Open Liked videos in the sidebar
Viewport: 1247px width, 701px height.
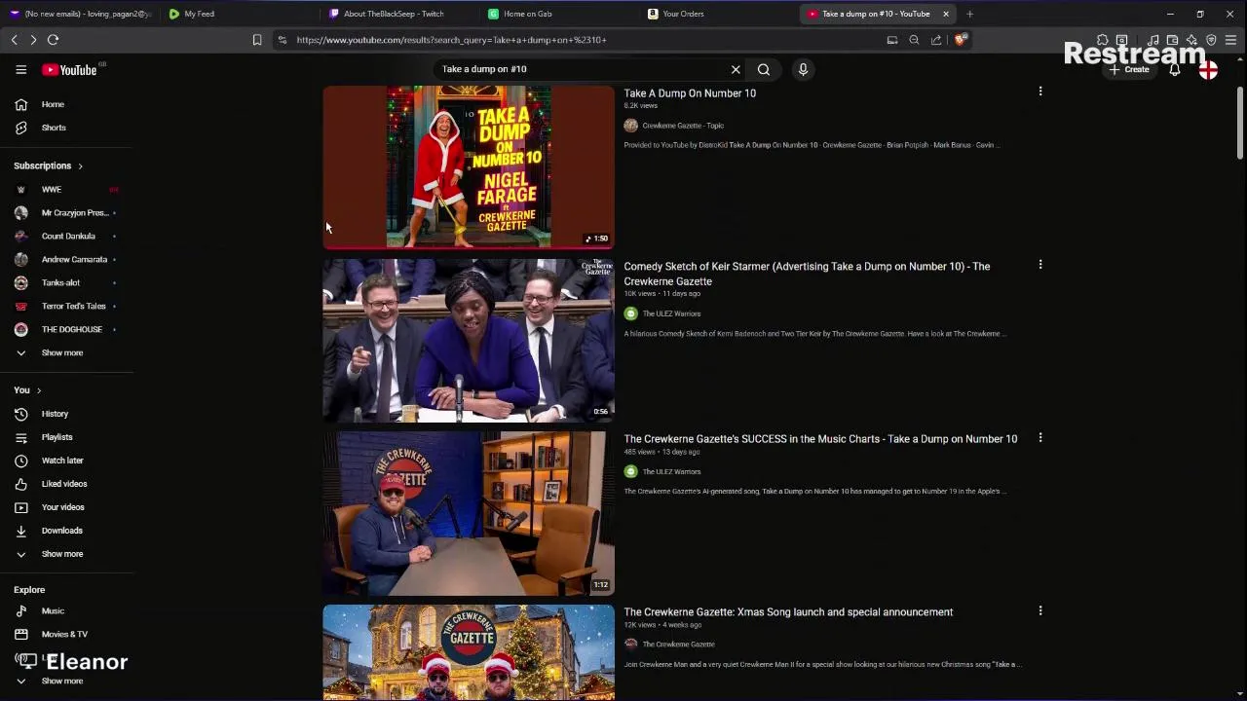pyautogui.click(x=66, y=484)
